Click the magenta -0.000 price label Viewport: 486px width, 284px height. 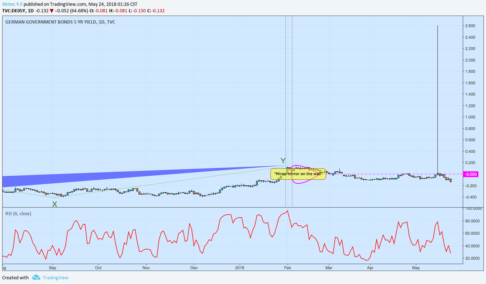click(x=471, y=174)
